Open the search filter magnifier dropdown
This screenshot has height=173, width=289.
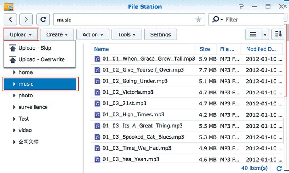pos(217,20)
